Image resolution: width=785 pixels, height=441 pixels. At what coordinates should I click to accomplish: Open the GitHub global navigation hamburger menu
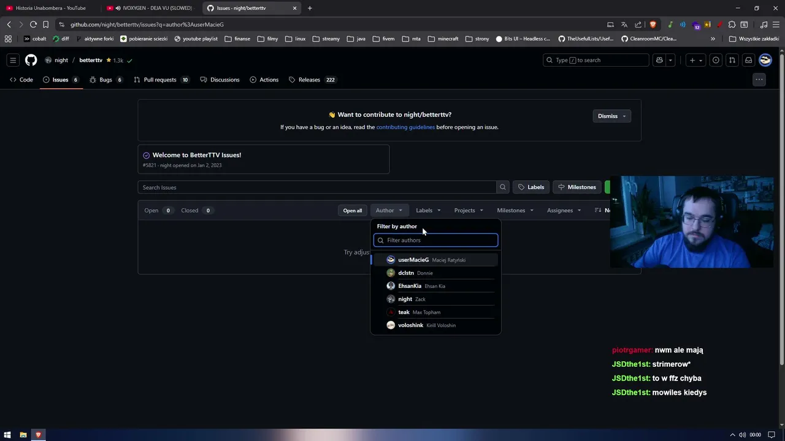click(13, 60)
